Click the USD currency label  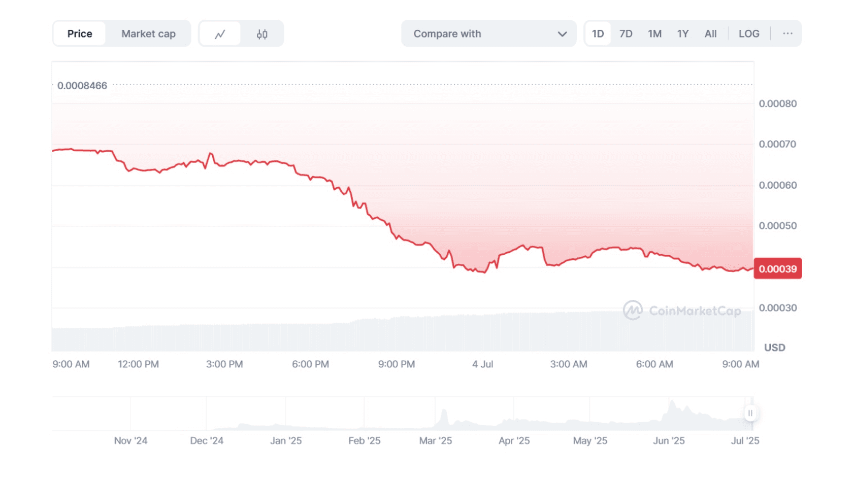coord(774,348)
